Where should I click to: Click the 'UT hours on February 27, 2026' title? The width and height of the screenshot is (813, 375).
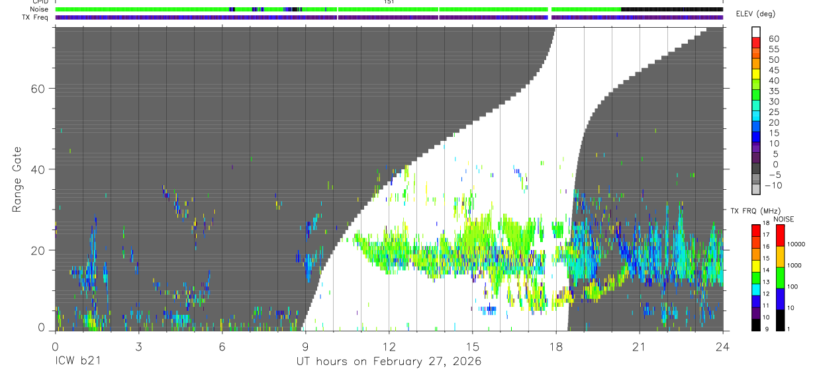coord(389,361)
